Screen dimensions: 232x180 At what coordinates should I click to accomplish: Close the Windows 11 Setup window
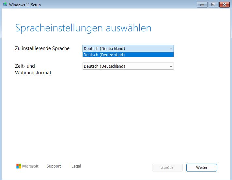pyautogui.click(x=224, y=5)
